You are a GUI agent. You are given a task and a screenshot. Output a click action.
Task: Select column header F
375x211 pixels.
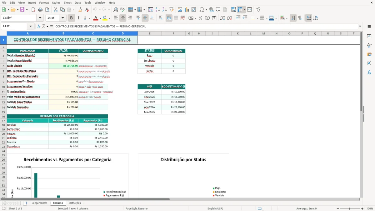[173, 33]
